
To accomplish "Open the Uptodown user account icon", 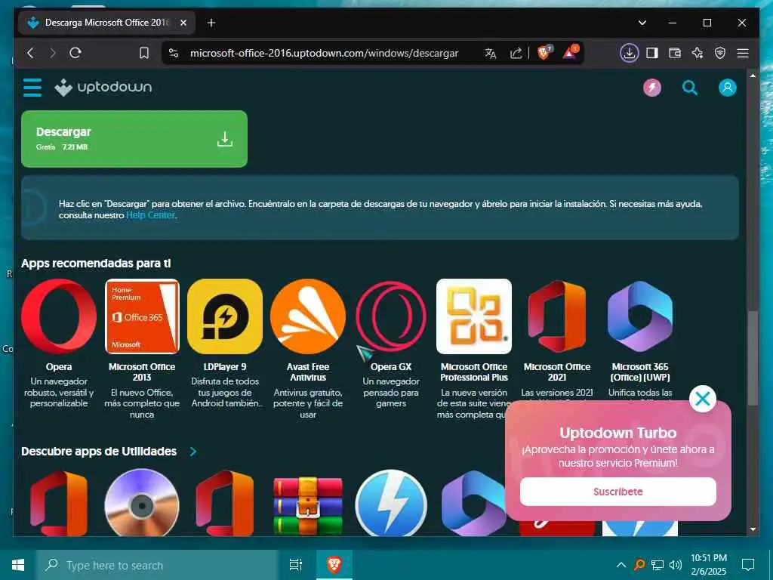I will [727, 88].
